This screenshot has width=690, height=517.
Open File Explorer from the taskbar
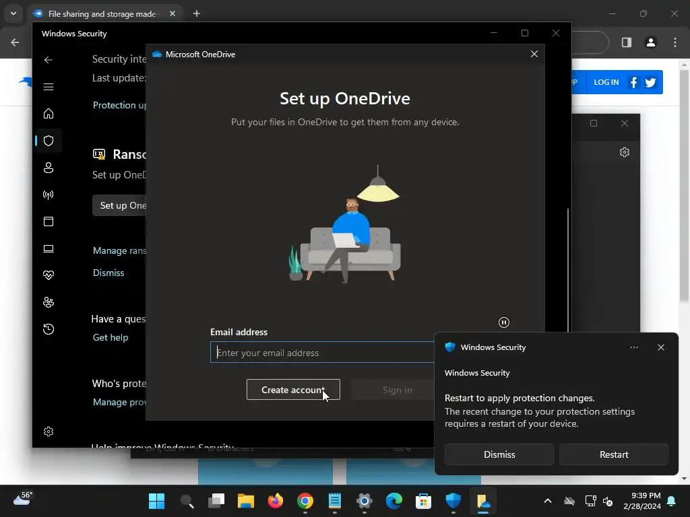pos(246,501)
